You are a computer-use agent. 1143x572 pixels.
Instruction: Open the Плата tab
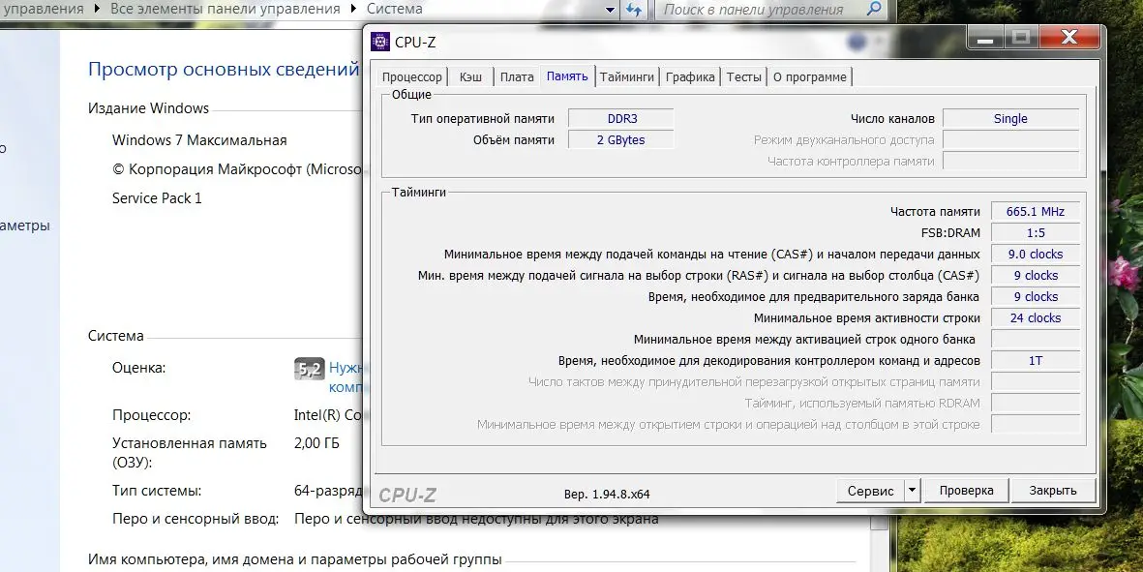click(517, 77)
